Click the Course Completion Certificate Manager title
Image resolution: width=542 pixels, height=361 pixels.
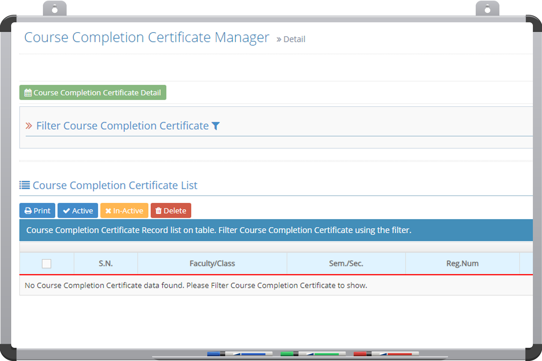click(147, 38)
